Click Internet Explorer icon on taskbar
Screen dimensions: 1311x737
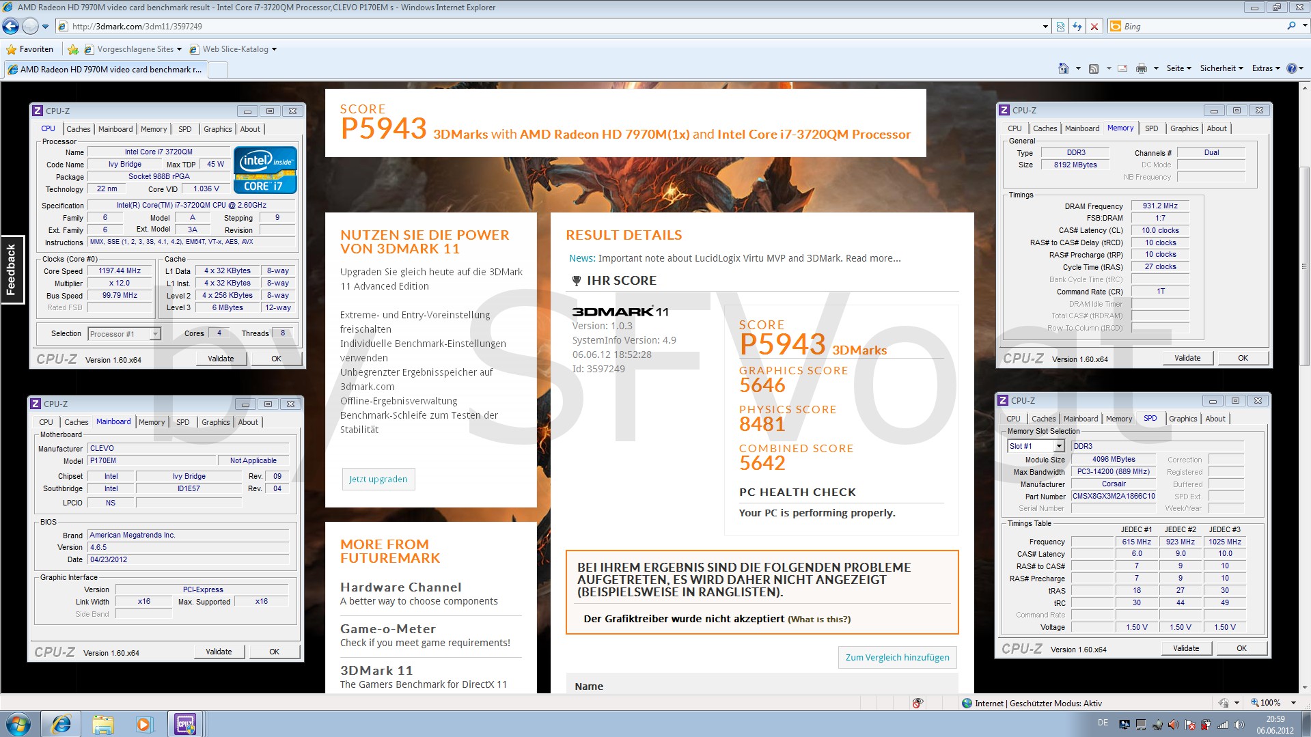pos(61,724)
